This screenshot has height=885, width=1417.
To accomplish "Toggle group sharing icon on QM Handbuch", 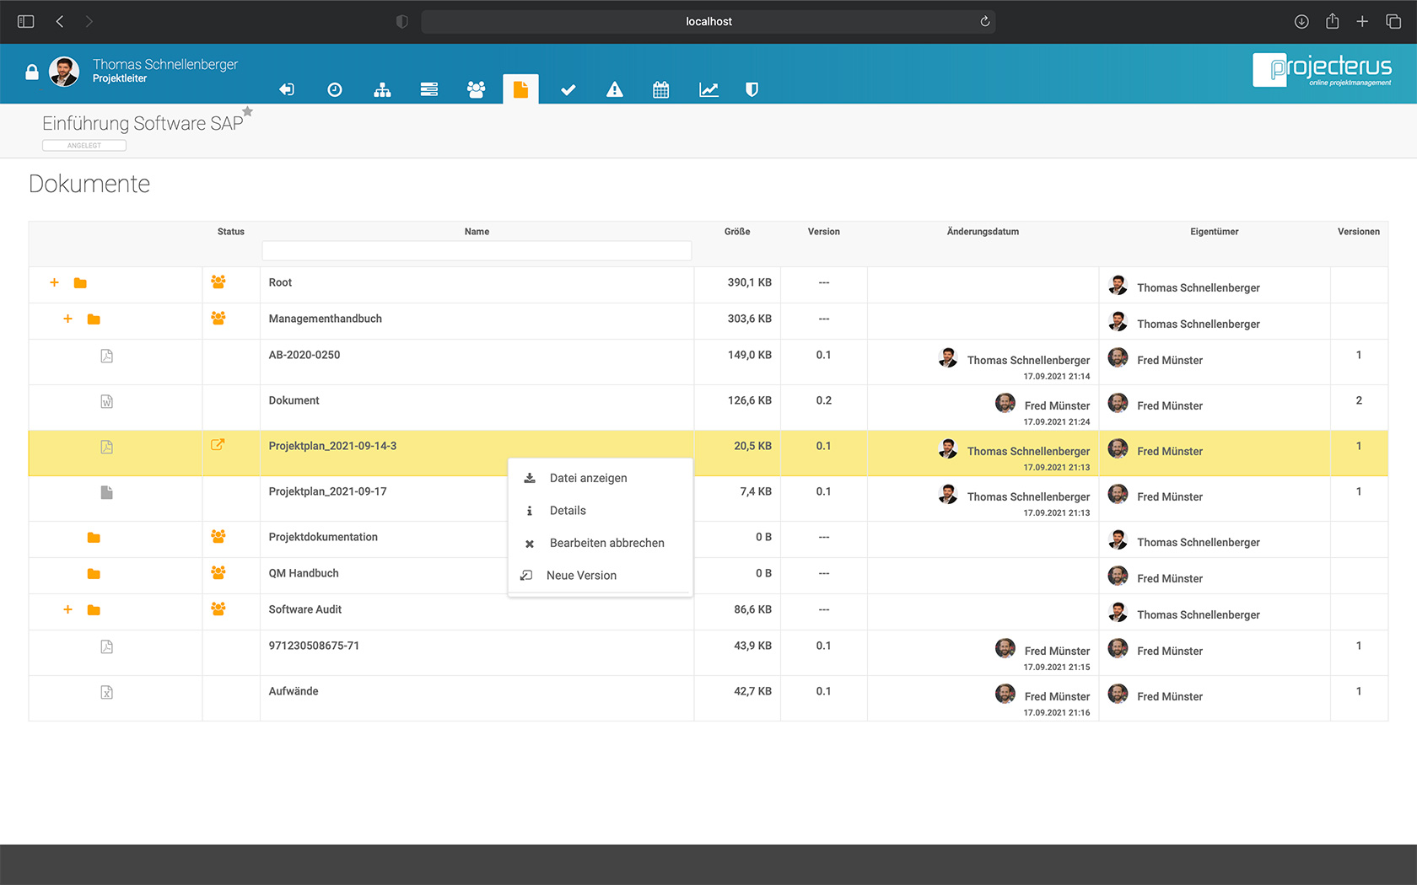I will pos(219,572).
